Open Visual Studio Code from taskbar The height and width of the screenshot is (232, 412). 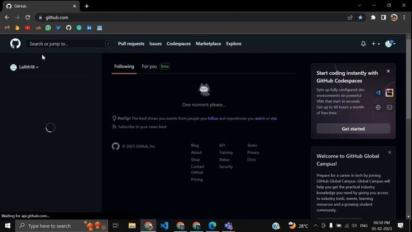coord(164,226)
